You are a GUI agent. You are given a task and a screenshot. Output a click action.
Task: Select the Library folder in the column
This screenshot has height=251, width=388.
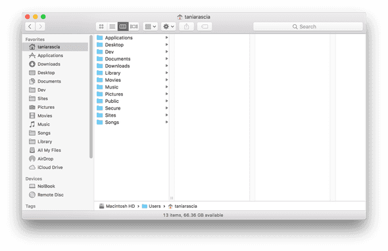132,73
